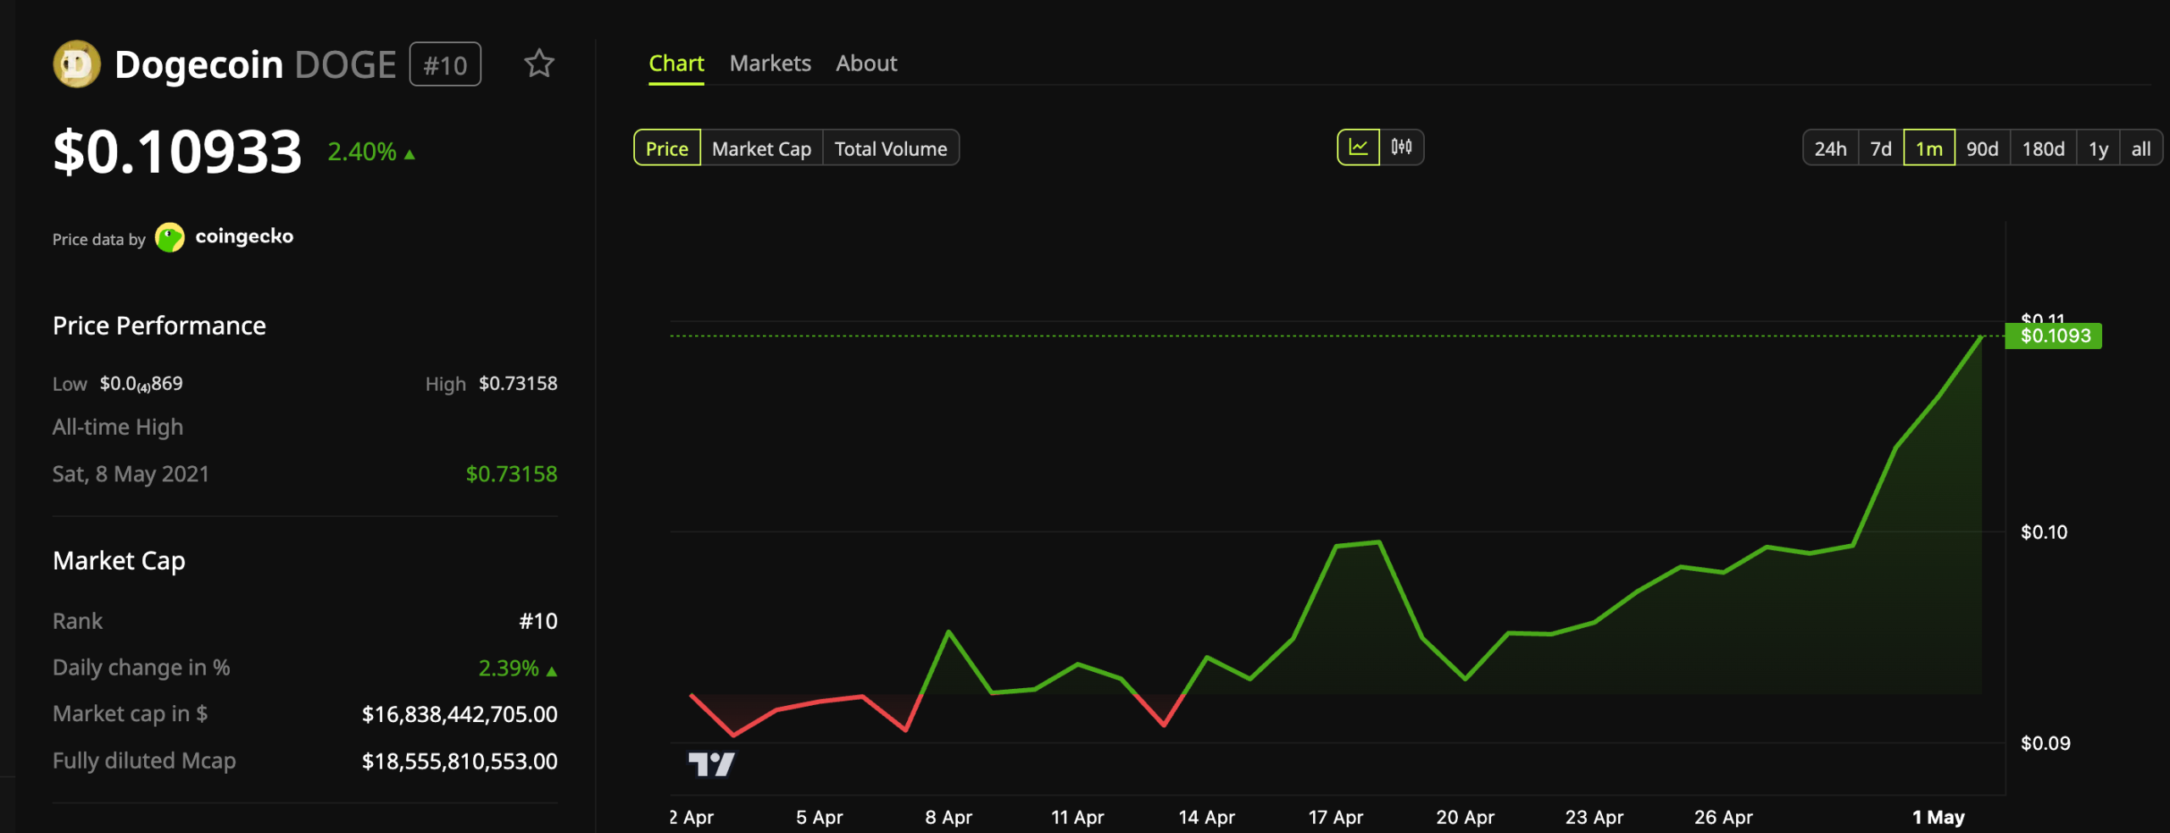
Task: Open the About tab
Action: point(866,64)
